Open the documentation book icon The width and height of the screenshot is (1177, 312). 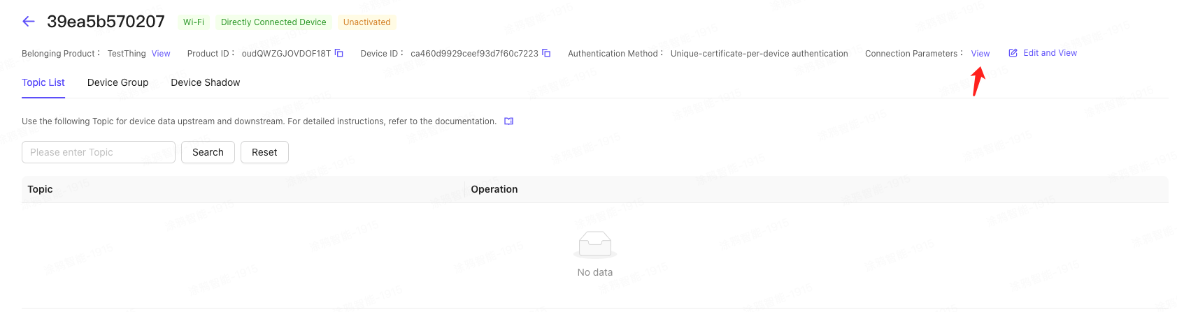point(508,121)
